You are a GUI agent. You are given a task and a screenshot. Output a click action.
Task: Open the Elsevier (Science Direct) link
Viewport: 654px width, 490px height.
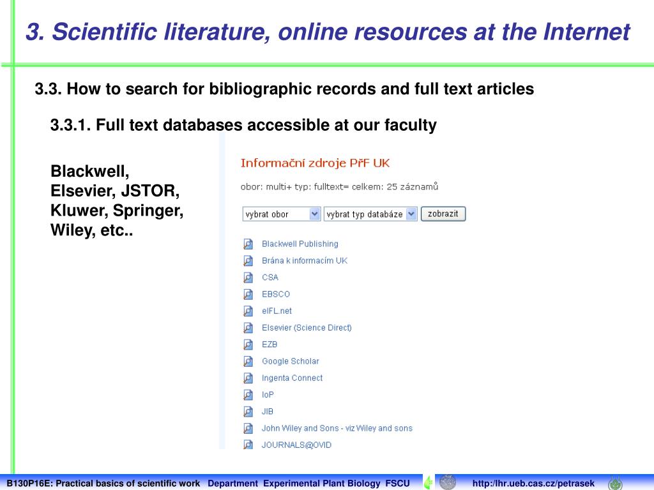click(307, 327)
